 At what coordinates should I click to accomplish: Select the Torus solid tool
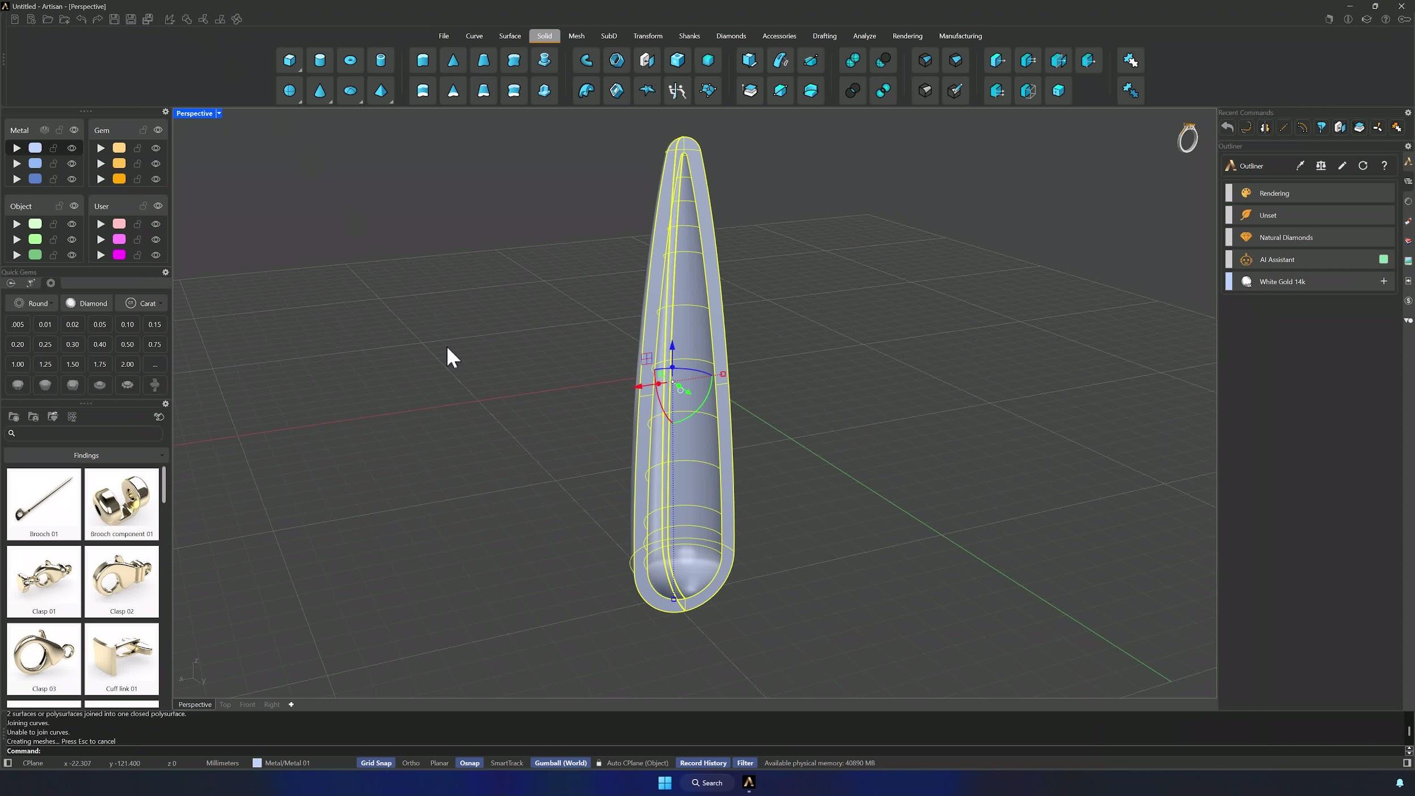point(350,60)
